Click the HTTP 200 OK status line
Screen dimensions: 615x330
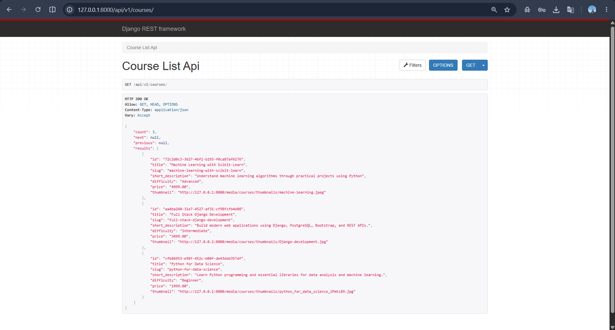(x=136, y=99)
